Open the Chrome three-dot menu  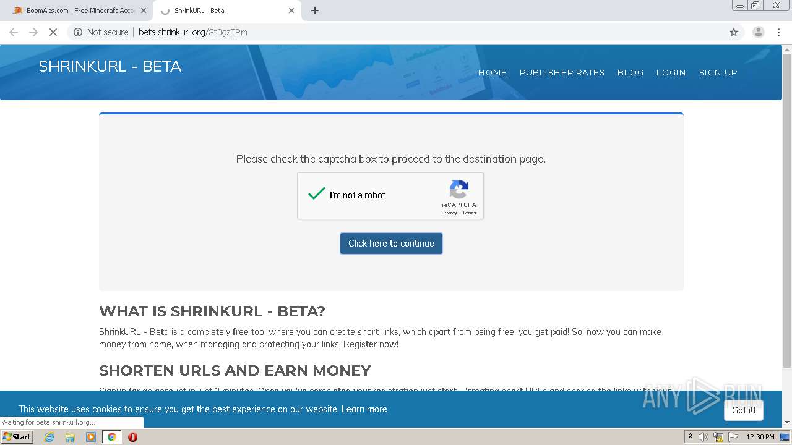pyautogui.click(x=778, y=32)
